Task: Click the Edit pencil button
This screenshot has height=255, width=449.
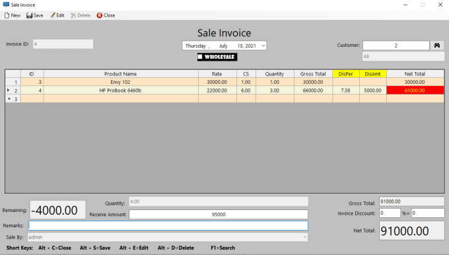Action: [57, 15]
